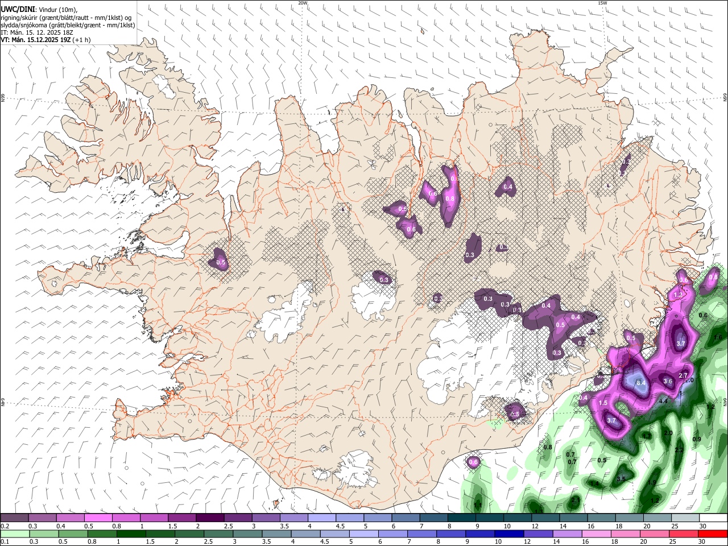This screenshot has height=546, width=728.
Task: Click the 3.5 value in the southern rain band
Action: pos(622,479)
